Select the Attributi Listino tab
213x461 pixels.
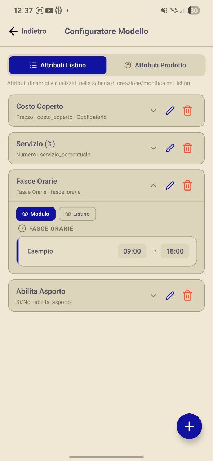point(57,65)
